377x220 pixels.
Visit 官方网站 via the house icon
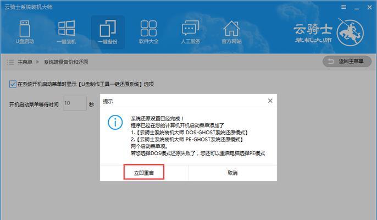click(x=231, y=31)
